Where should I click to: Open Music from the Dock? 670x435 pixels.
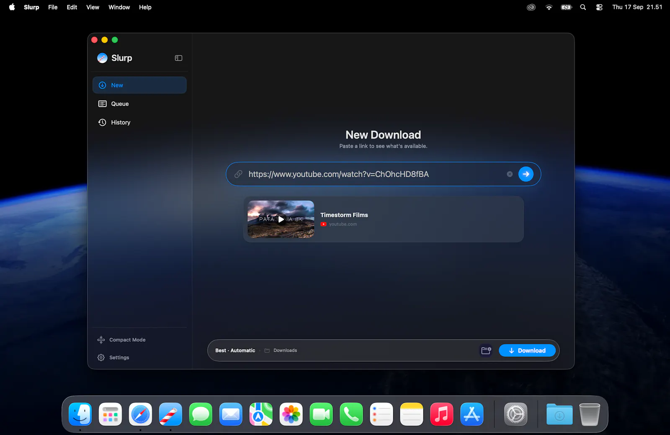(442, 414)
